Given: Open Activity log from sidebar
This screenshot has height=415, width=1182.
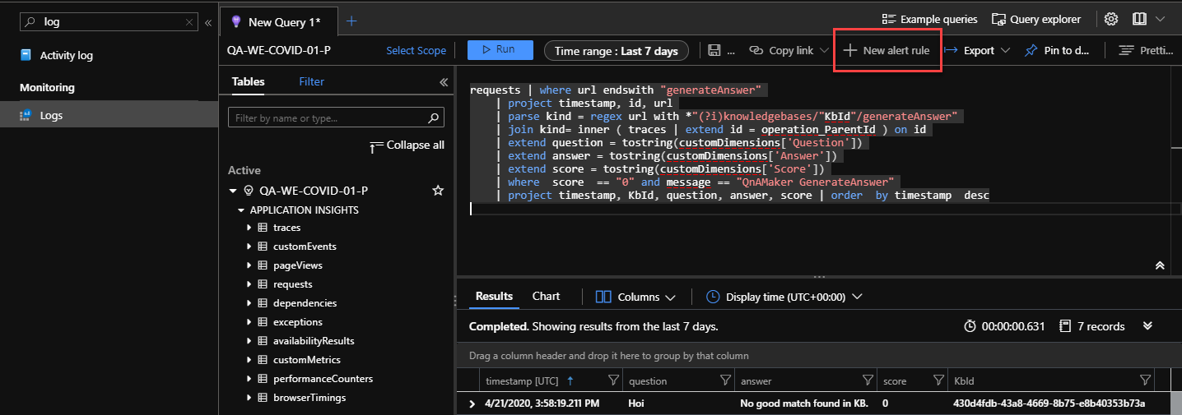Looking at the screenshot, I should [66, 56].
